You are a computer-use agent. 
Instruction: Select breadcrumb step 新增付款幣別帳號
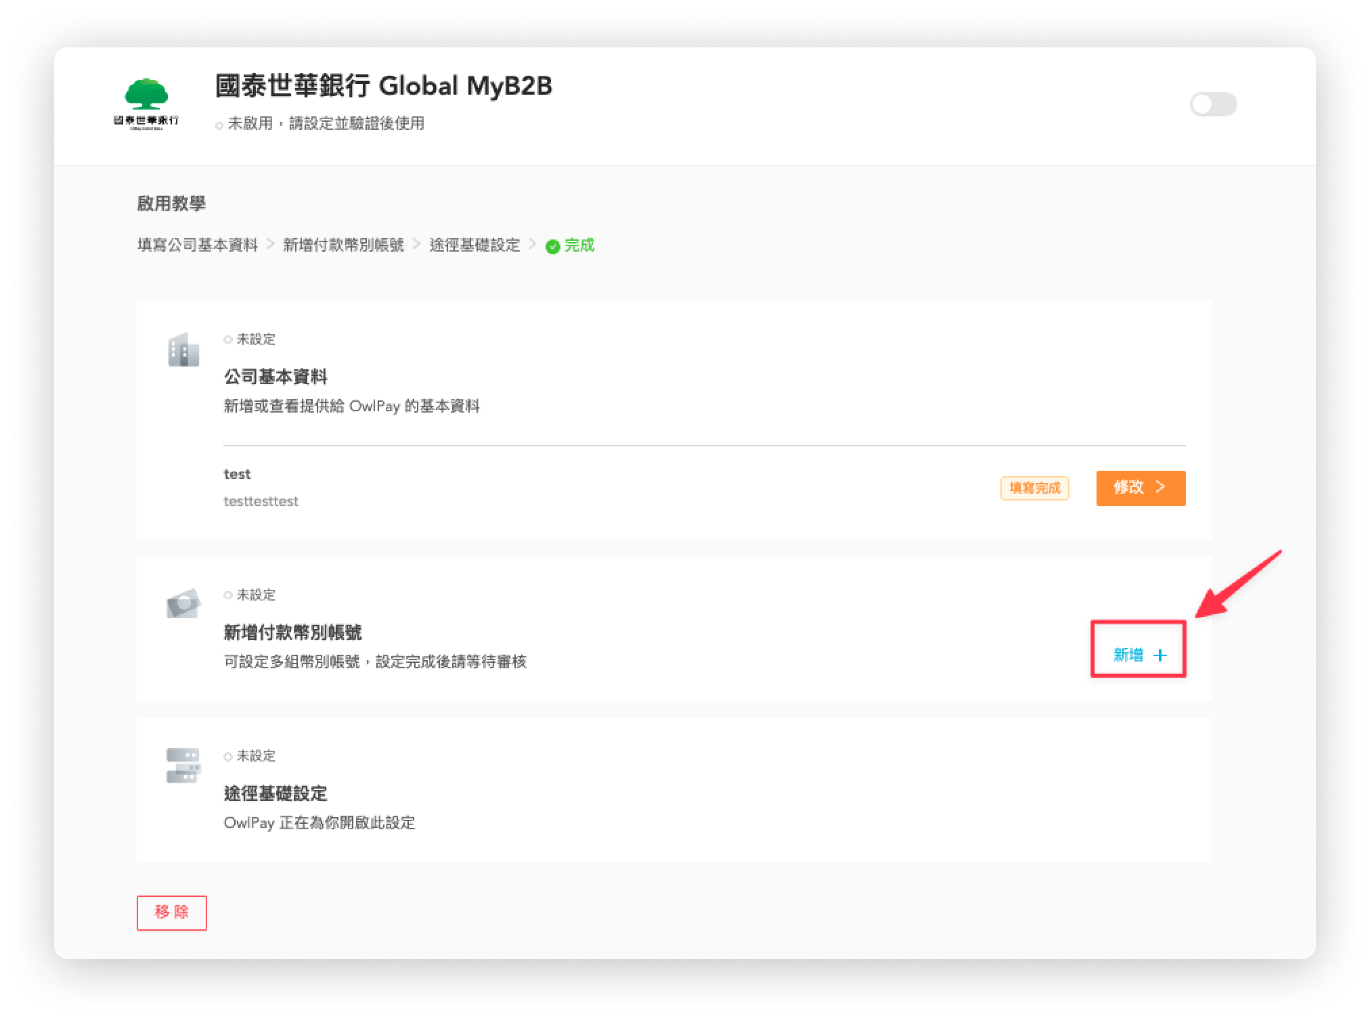(343, 245)
